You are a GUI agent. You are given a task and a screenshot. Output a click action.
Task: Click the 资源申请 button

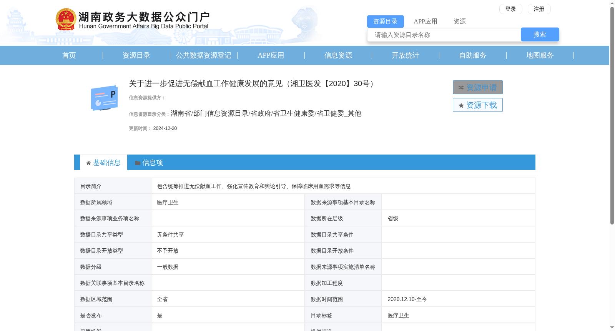[478, 87]
